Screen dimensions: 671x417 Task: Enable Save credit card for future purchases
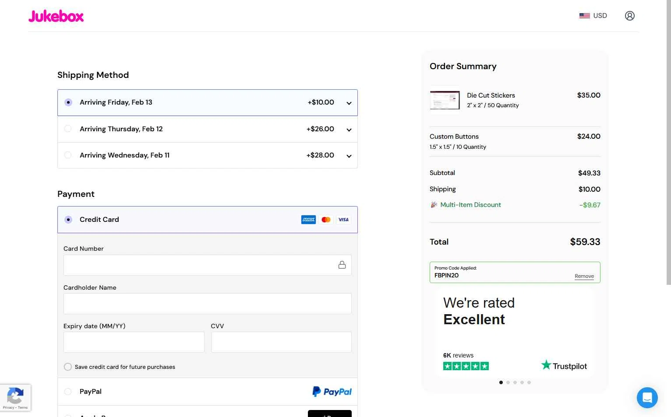[68, 367]
